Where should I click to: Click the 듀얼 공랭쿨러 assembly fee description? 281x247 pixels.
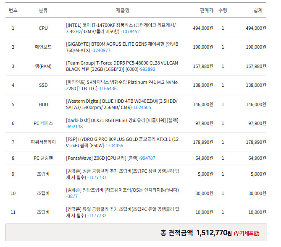pyautogui.click(x=123, y=212)
